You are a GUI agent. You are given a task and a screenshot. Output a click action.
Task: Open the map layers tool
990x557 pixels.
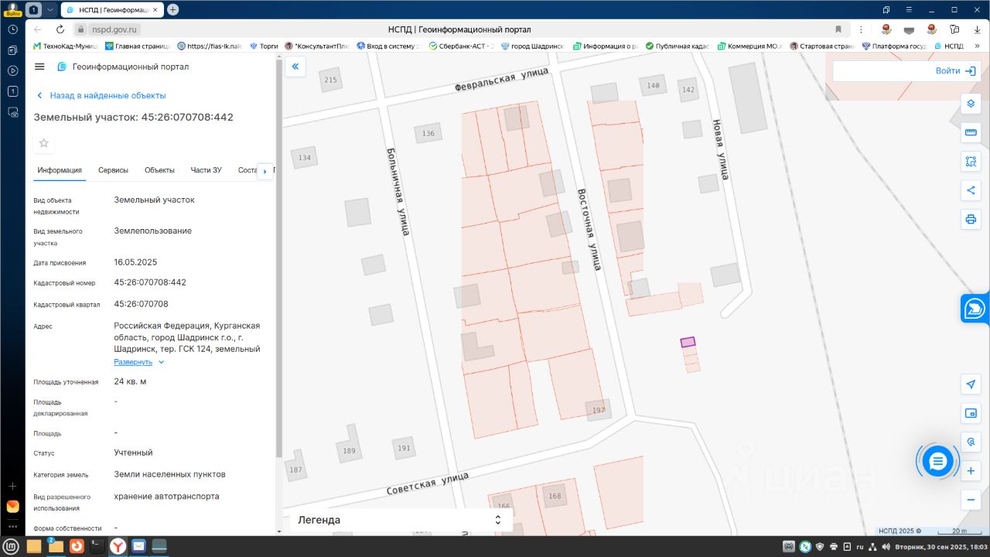pos(971,104)
